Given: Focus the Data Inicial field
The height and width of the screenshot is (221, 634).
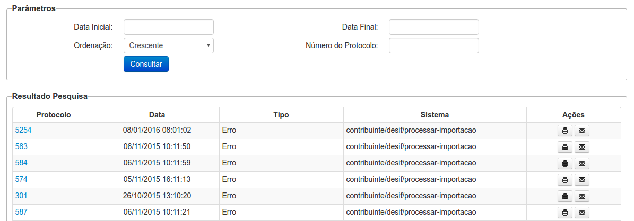Looking at the screenshot, I should pos(168,27).
